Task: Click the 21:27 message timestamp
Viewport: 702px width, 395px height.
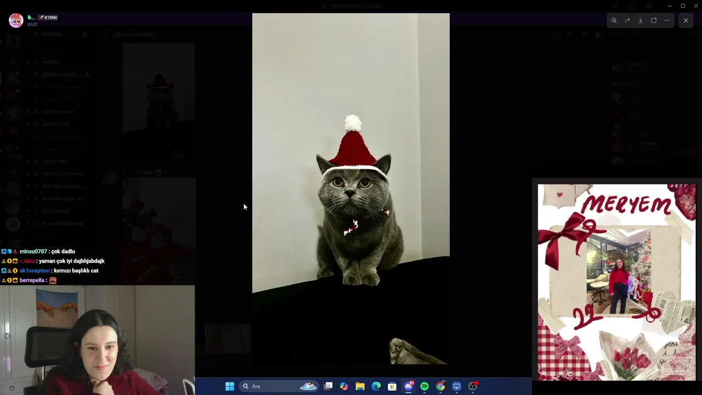Action: [32, 25]
